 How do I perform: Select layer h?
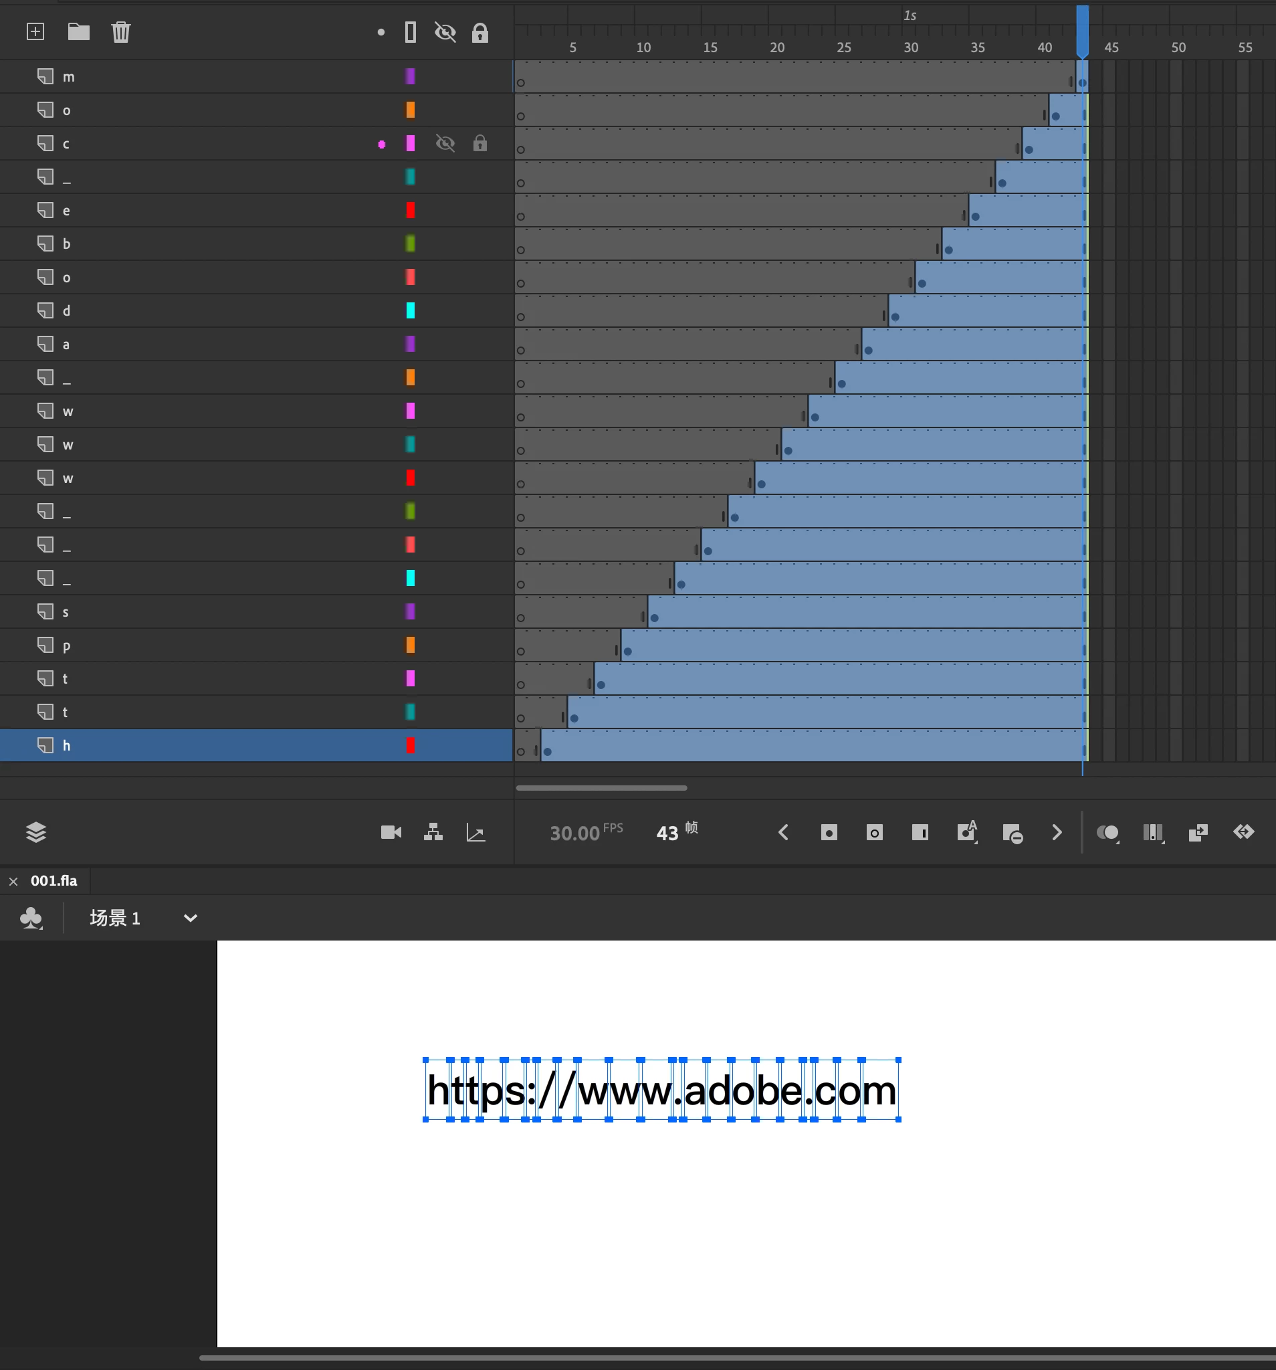(256, 745)
